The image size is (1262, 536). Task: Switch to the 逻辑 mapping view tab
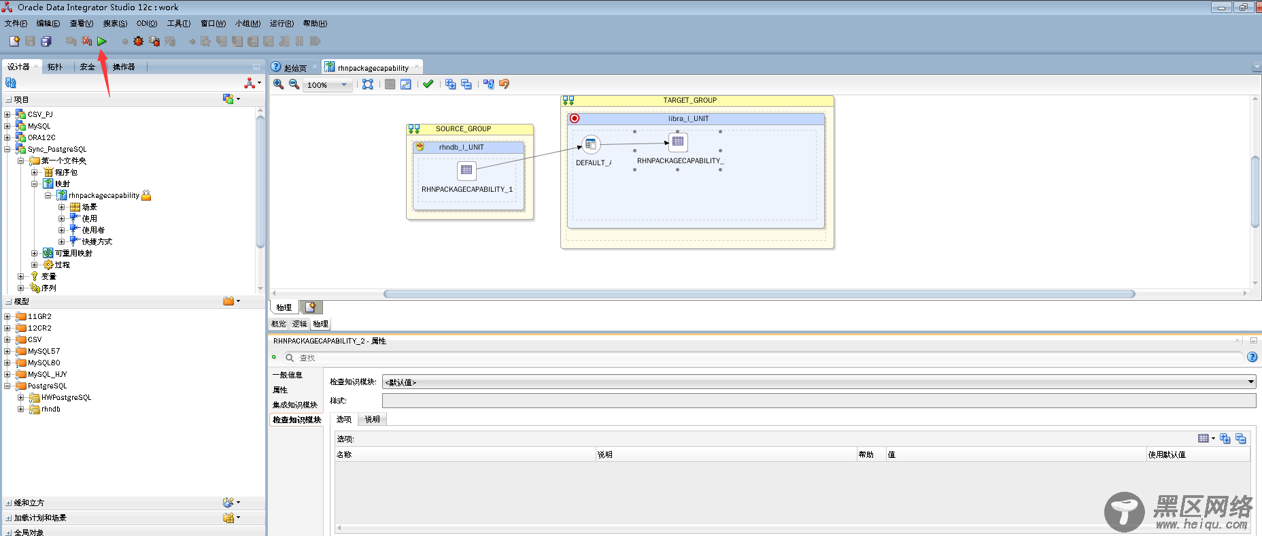(300, 324)
